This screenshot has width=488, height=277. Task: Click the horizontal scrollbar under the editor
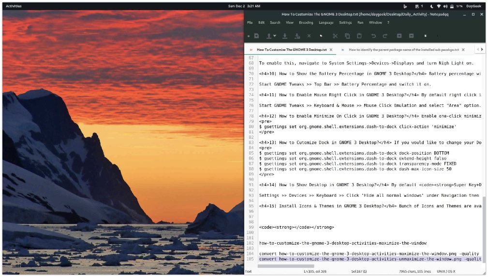pyautogui.click(x=285, y=265)
